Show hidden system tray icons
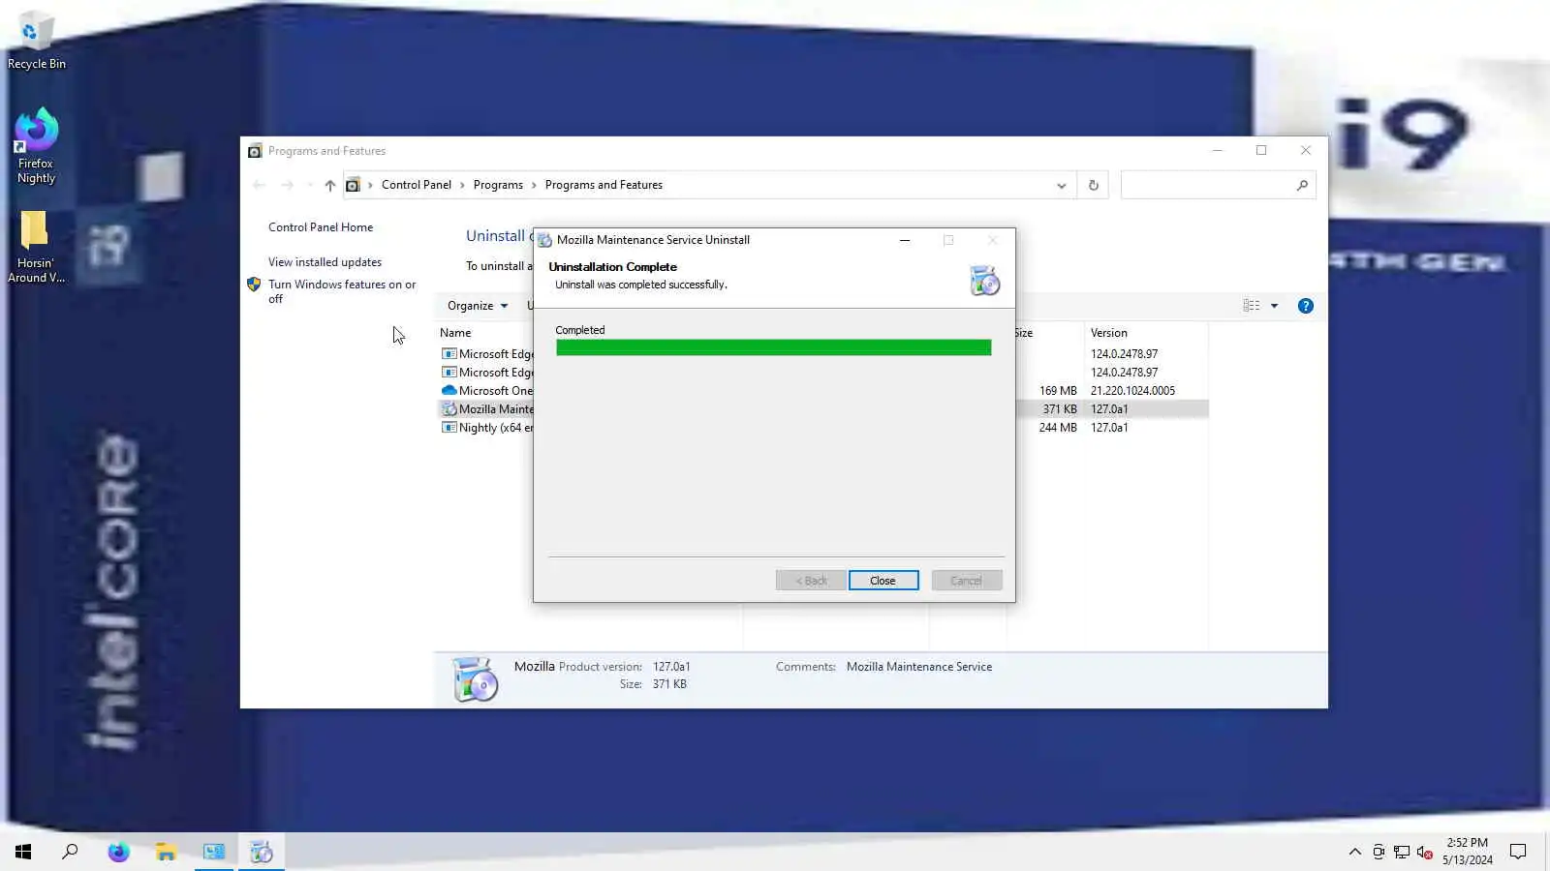Viewport: 1550px width, 871px height. click(x=1354, y=852)
